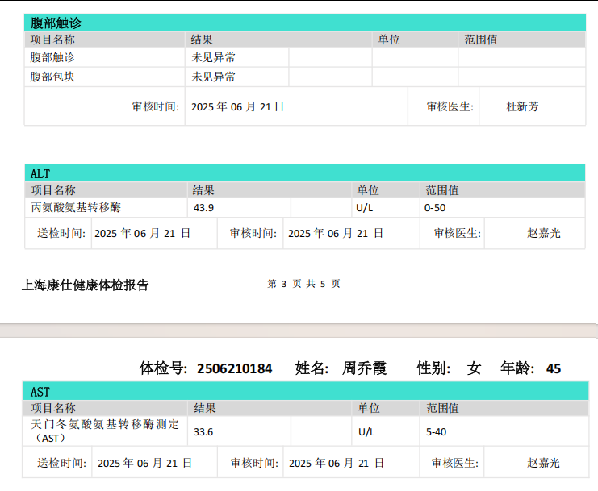Click the 腹部触诊 section title bar
Viewport: 598px width, 491px height.
304,23
